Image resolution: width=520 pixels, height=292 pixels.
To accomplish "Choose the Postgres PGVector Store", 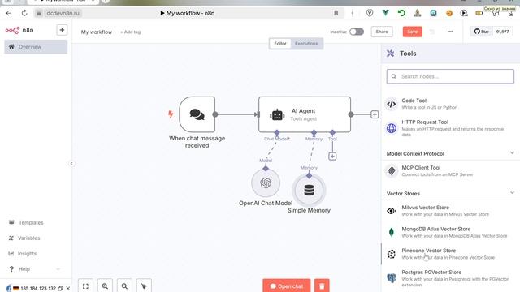I will (x=451, y=278).
